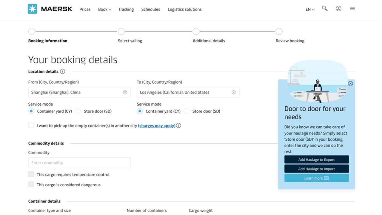Open the search magnifier icon
This screenshot has height=215, width=382.
pos(325,9)
